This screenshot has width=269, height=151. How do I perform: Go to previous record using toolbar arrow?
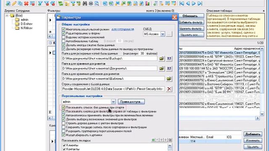[188, 3]
